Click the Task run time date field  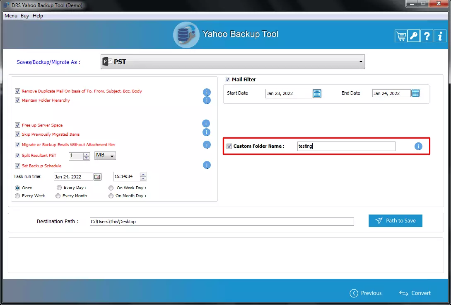pyautogui.click(x=73, y=177)
